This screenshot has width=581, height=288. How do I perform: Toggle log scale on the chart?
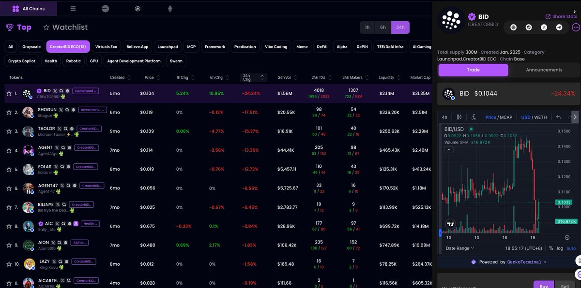[560, 248]
